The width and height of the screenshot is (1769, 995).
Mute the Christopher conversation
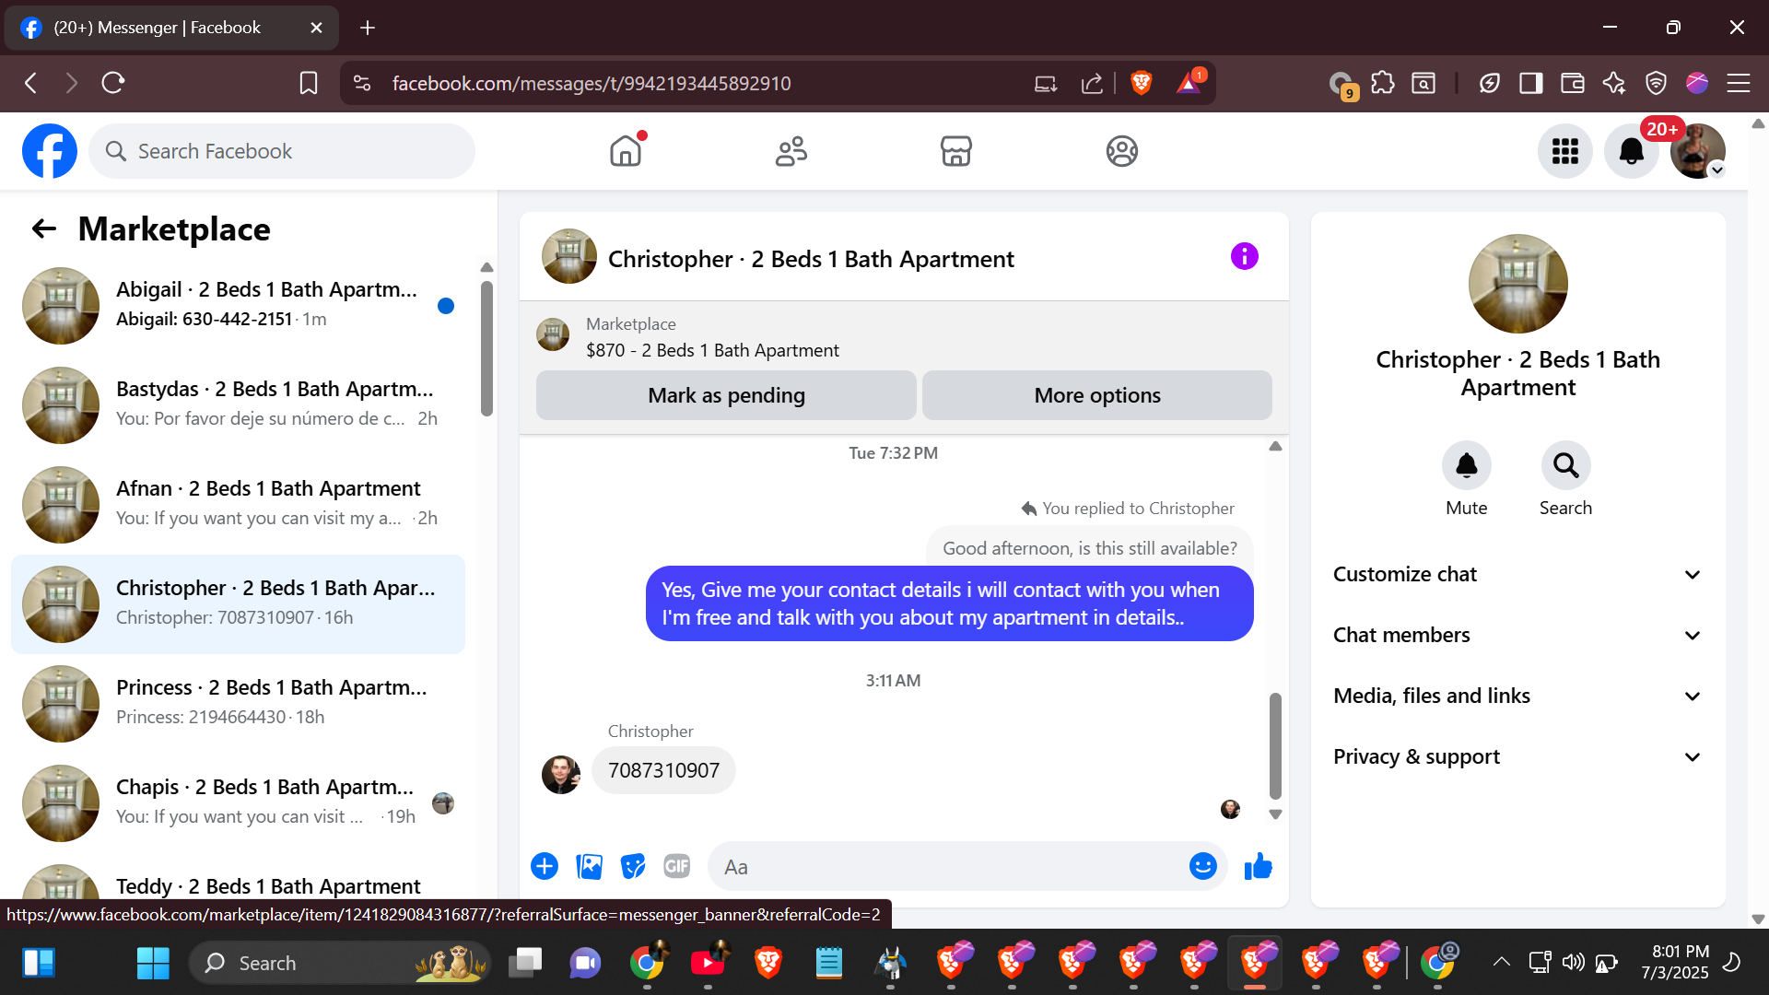pos(1466,466)
